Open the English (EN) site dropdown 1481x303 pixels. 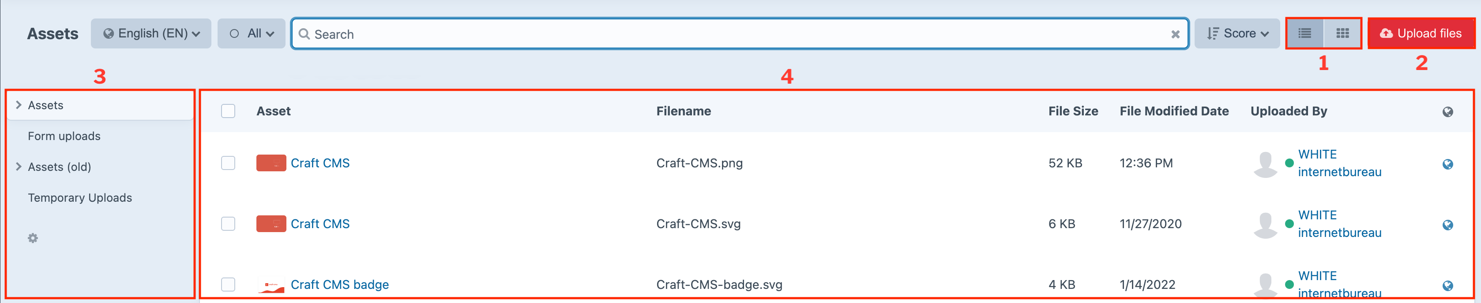pos(151,34)
